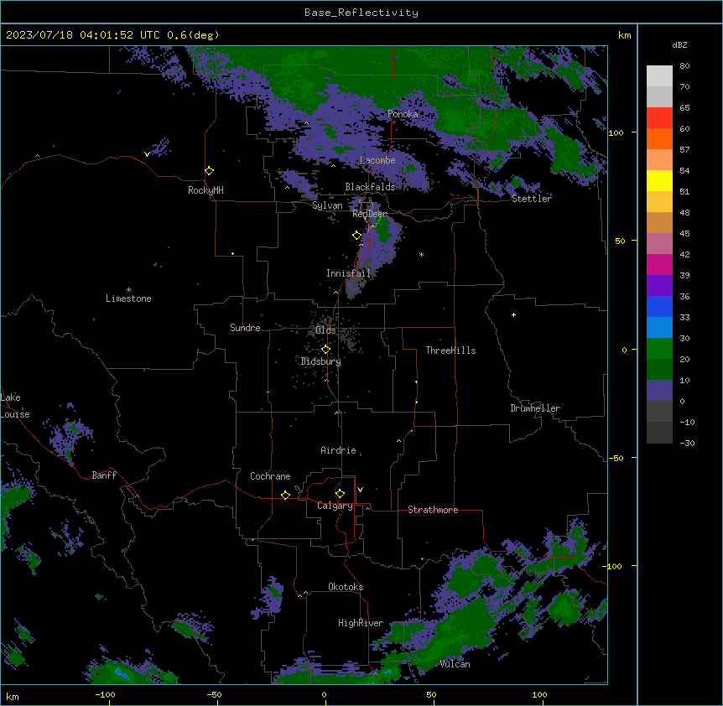Select the Drumheller label
The height and width of the screenshot is (706, 723).
(x=535, y=408)
